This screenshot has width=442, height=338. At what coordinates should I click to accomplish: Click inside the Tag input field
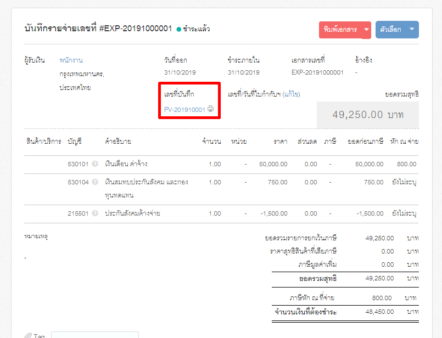click(x=94, y=335)
